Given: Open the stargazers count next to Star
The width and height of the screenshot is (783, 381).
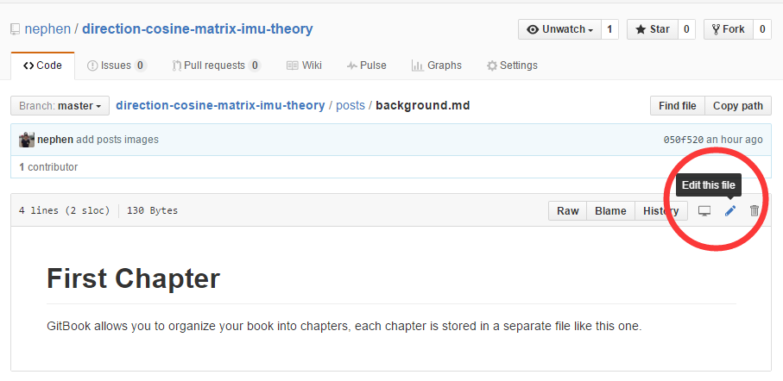Looking at the screenshot, I should tap(686, 29).
